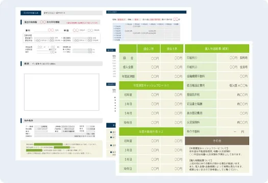Screen dimensions: 268x183
Task: Click the 借入額×〇〇% value cell
Action: point(233,85)
